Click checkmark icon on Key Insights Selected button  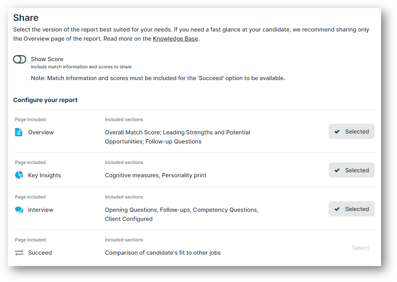[337, 170]
